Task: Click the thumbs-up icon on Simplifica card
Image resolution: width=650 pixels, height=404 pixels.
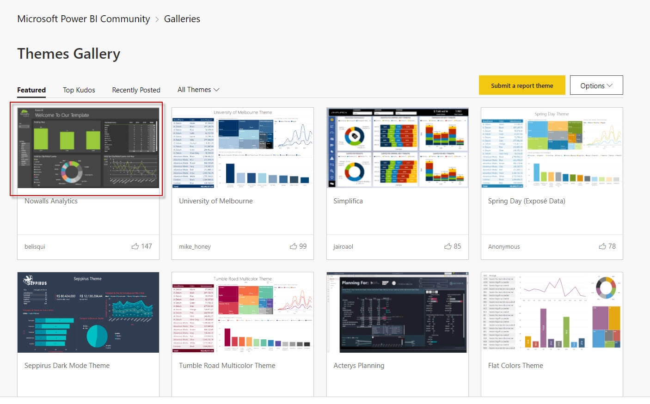Action: click(x=448, y=246)
